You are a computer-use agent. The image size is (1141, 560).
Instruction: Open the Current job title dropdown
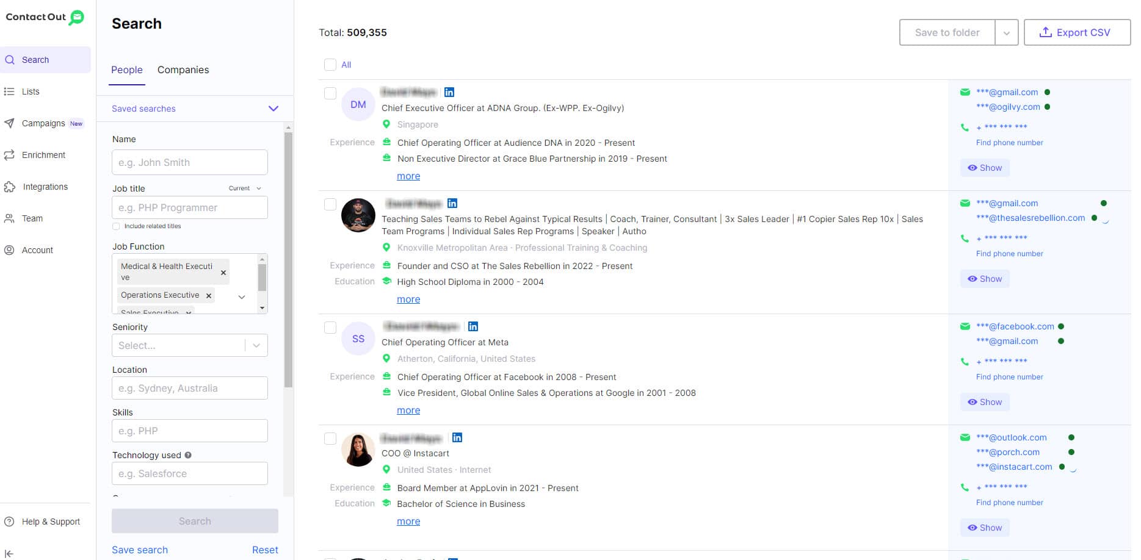[x=245, y=188]
